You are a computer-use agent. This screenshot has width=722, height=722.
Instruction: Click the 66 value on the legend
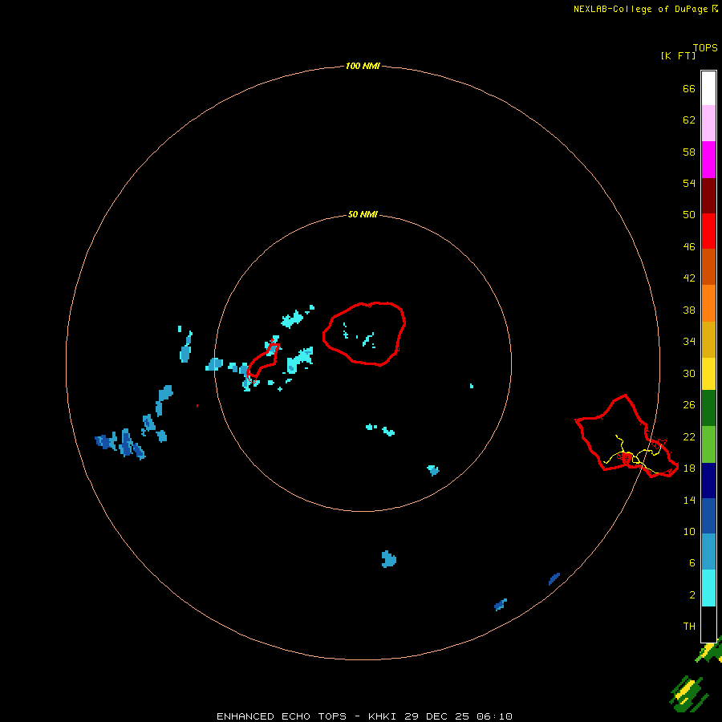click(689, 88)
